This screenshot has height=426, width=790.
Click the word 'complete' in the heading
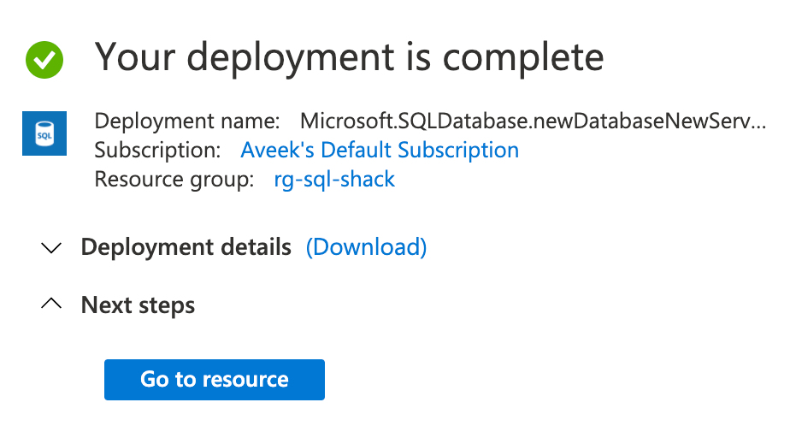tap(517, 58)
